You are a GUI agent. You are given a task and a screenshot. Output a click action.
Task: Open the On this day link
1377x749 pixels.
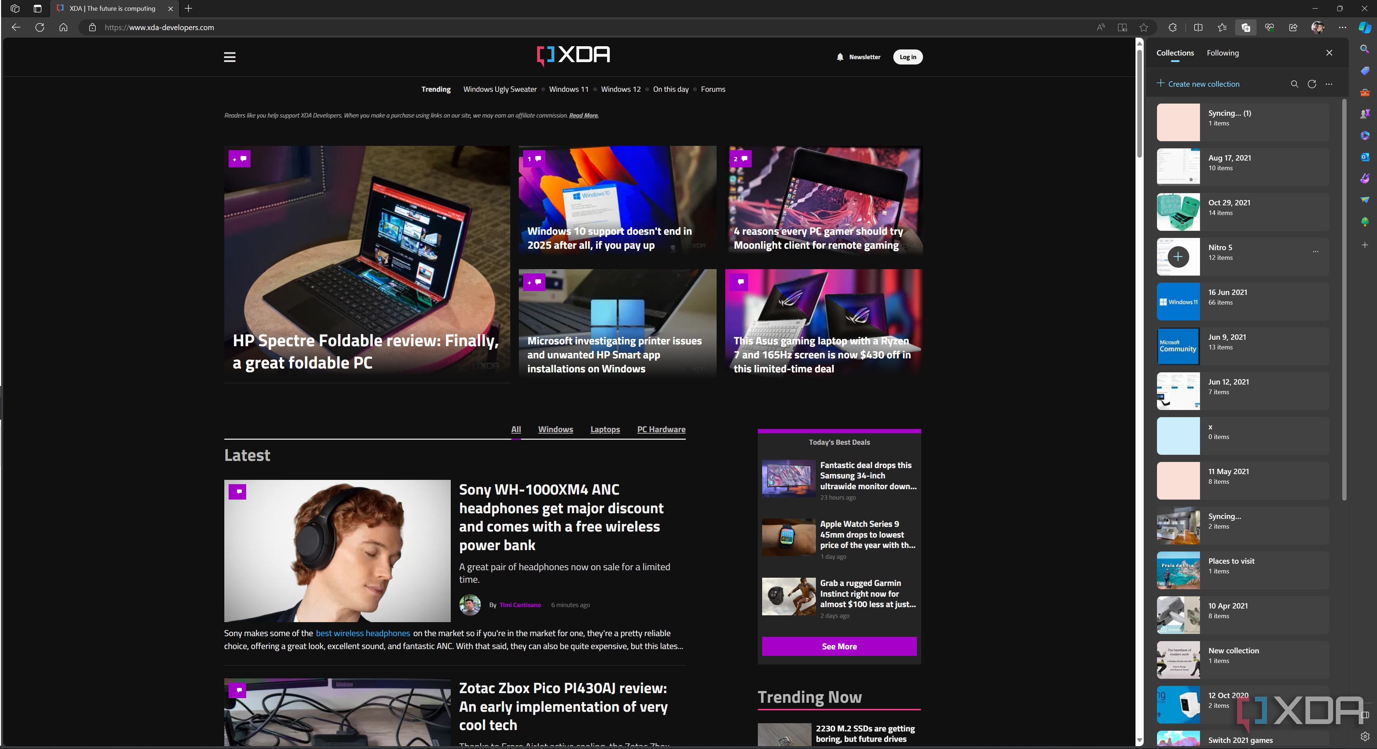coord(670,89)
